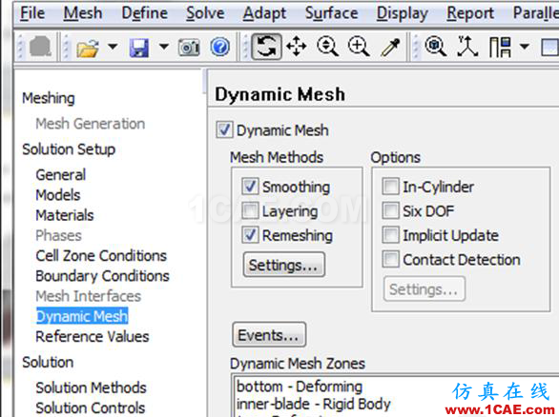The height and width of the screenshot is (417, 559).
Task: Open Mesh Methods Settings button
Action: pyautogui.click(x=283, y=265)
